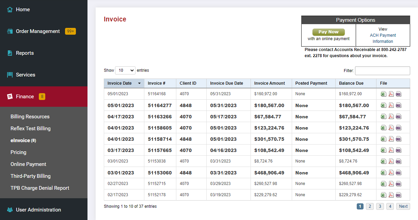Viewport: 418px width, 220px height.
Task: Open Third-Party Billing page
Action: click(31, 176)
